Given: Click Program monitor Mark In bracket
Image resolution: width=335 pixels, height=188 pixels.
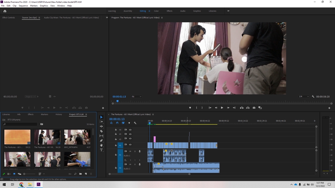Looking at the screenshot, I should click(196, 108).
